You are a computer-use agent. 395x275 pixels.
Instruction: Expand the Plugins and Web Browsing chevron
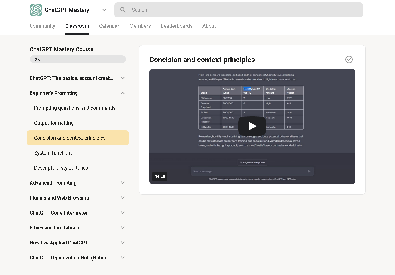coord(123,198)
